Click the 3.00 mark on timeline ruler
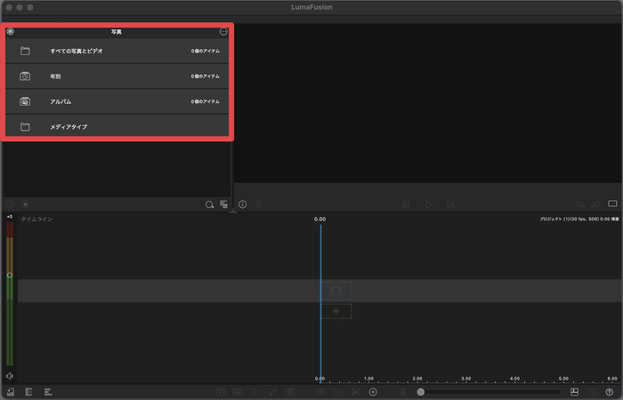623x400 pixels. coord(466,379)
